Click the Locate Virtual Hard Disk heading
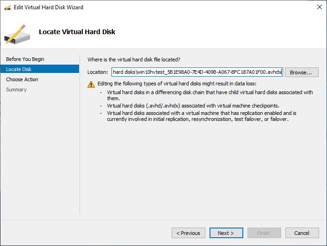 [x=77, y=32]
